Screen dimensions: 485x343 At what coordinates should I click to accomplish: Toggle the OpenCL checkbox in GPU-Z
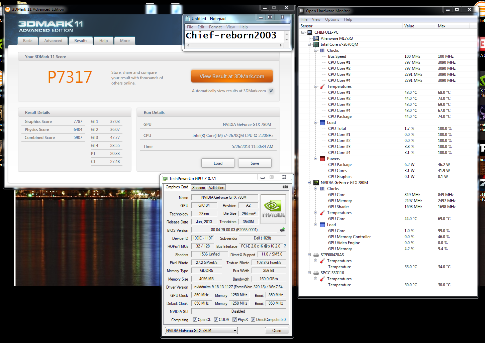pyautogui.click(x=195, y=320)
